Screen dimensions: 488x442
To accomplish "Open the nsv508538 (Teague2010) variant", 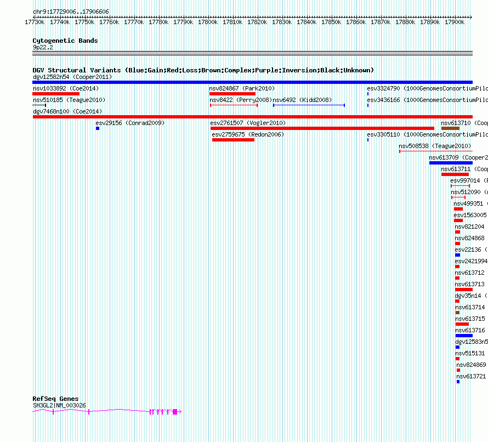I will (436, 151).
